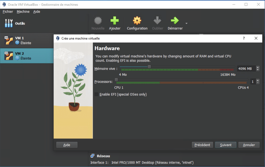Viewport: 265px width, 167px height.
Task: Open the Fichier menu
Action: click(8, 12)
